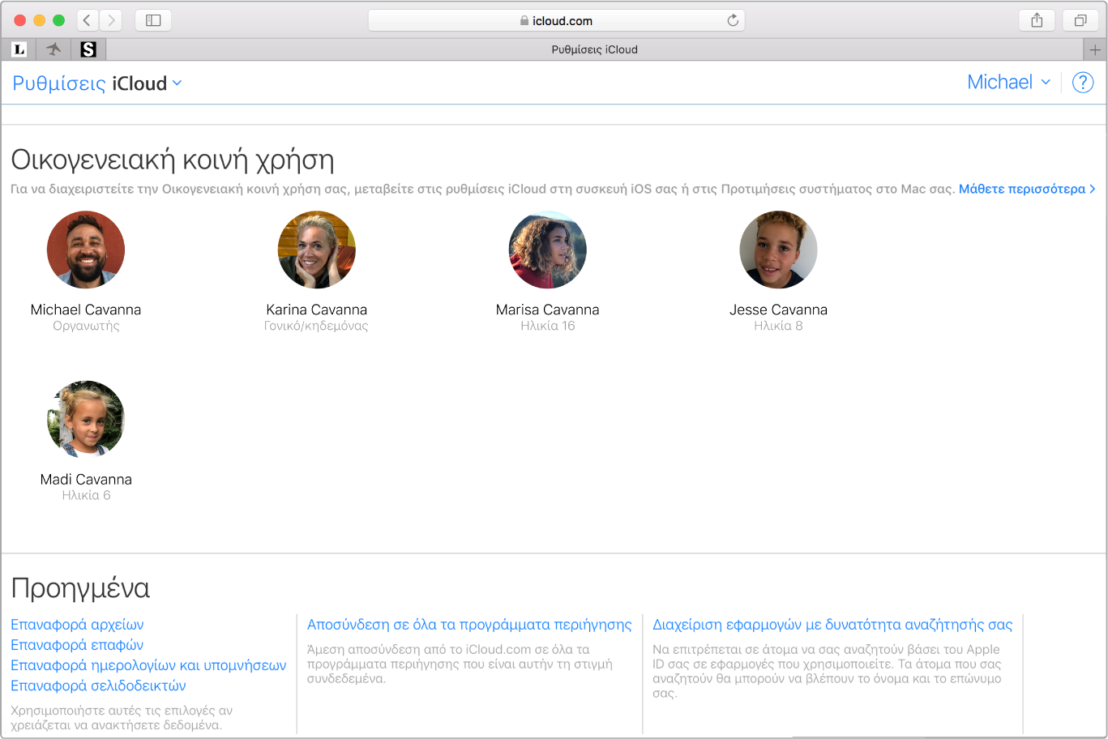
Task: Open the Michael account dropdown
Action: (1008, 83)
